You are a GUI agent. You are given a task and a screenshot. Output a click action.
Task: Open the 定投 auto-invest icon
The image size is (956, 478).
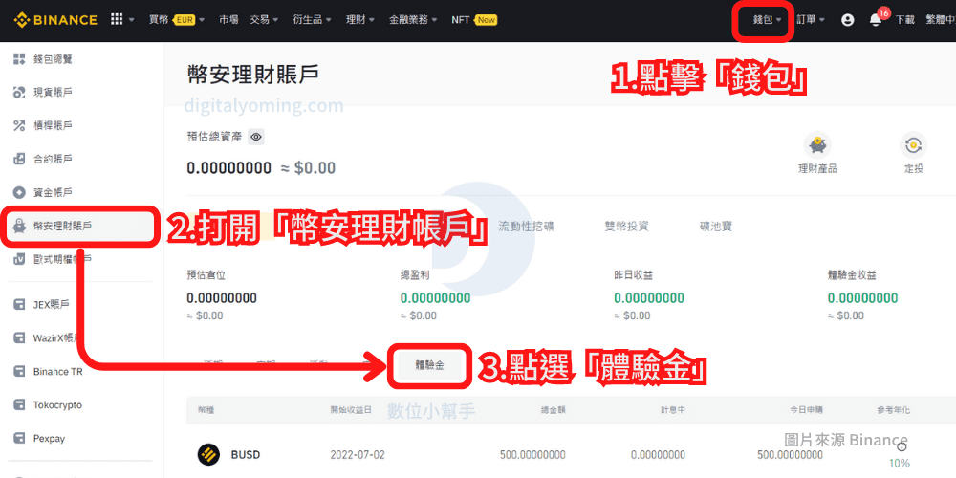(913, 145)
